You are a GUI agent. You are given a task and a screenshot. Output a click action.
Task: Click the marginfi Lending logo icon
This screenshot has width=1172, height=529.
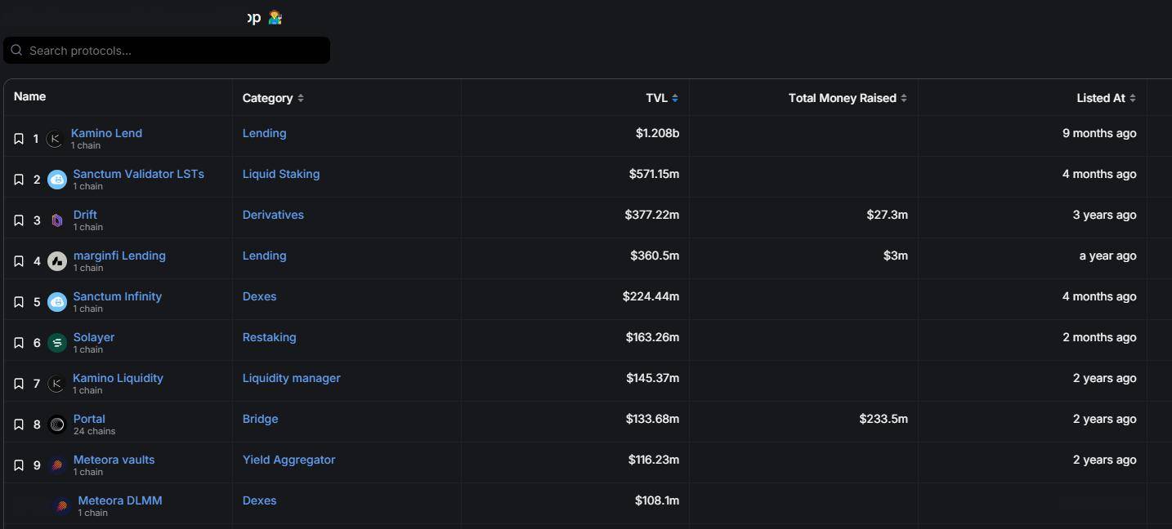pos(57,261)
